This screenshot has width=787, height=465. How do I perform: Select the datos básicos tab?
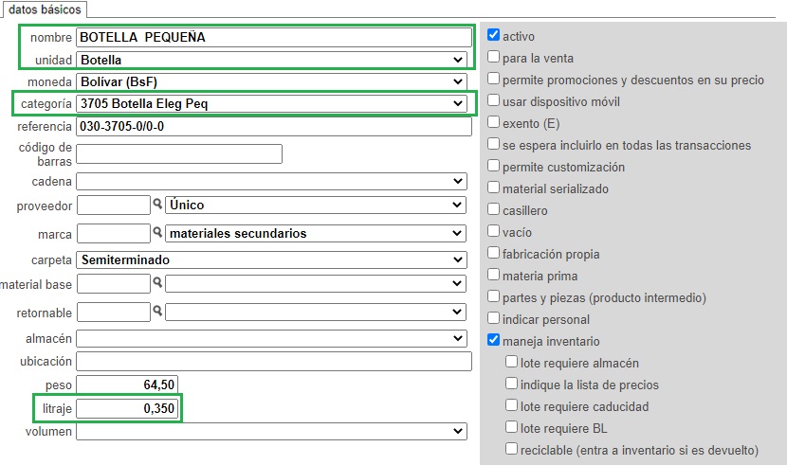45,9
